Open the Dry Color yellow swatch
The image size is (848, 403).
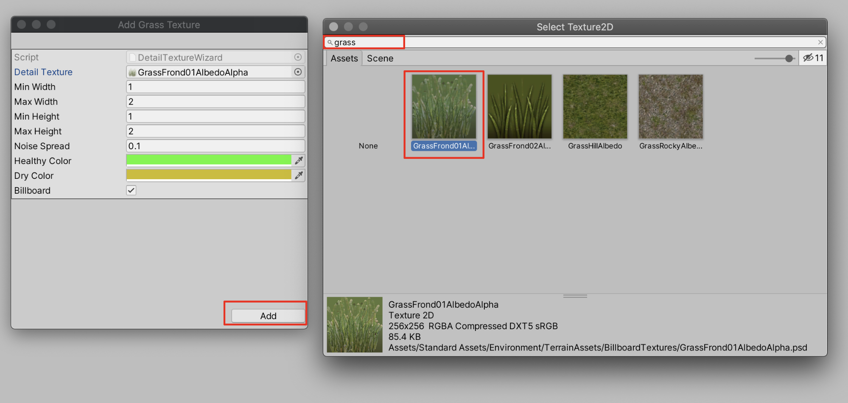pos(209,175)
